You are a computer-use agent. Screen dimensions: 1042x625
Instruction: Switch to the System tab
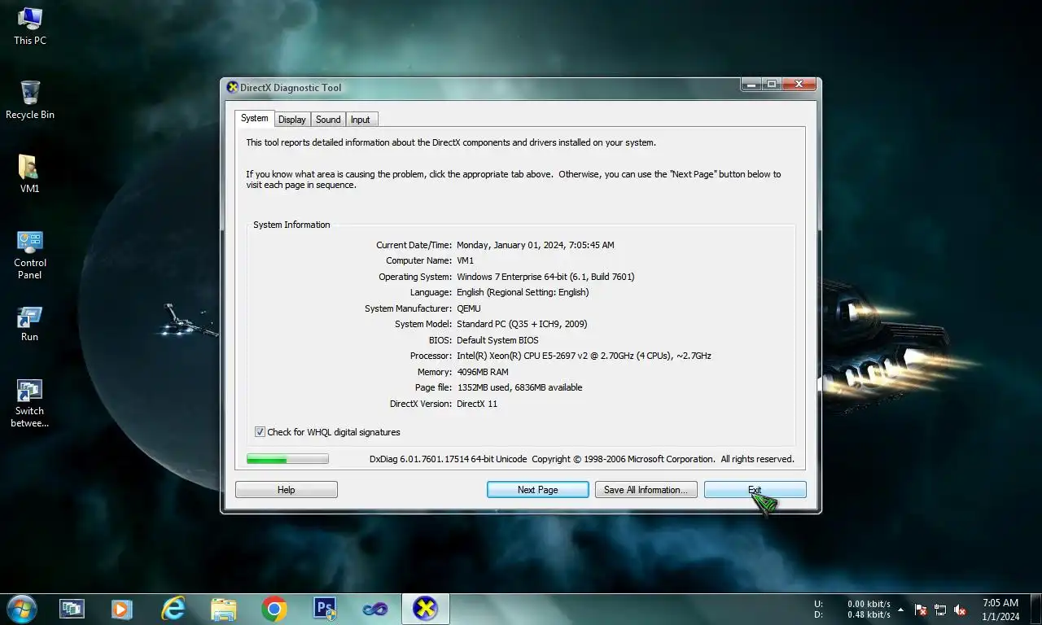click(x=254, y=118)
